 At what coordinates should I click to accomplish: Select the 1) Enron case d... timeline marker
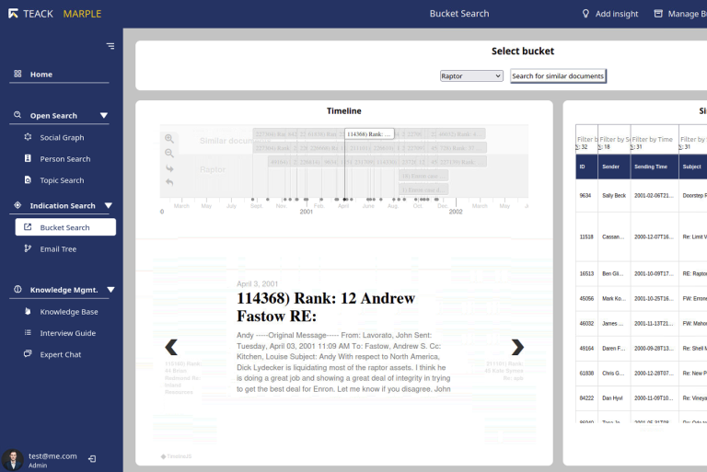click(x=423, y=190)
